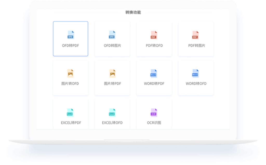Click the image file icon above 图片转OFD
The image size is (266, 165).
[70, 74]
